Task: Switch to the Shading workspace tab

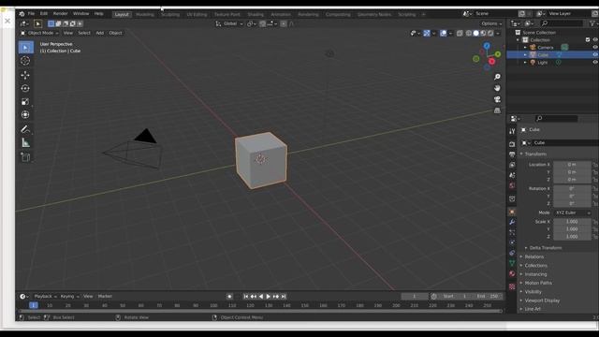Action: (x=256, y=15)
